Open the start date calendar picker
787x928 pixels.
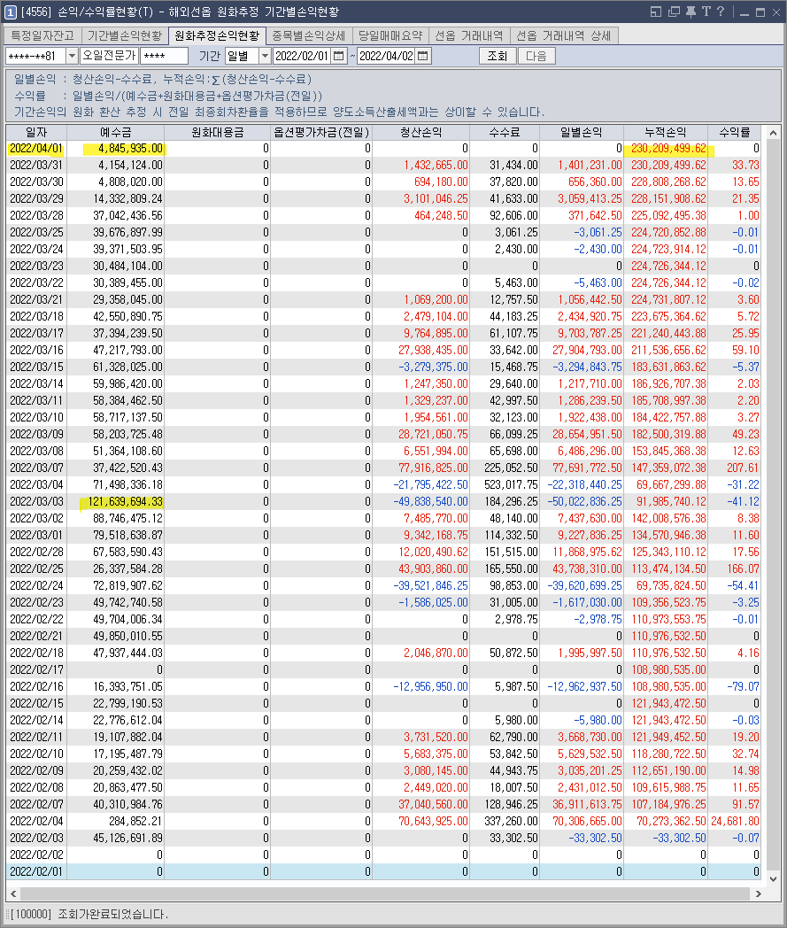(339, 56)
